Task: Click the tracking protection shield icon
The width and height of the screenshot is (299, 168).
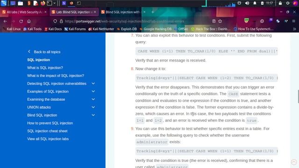Action: pos(55,21)
